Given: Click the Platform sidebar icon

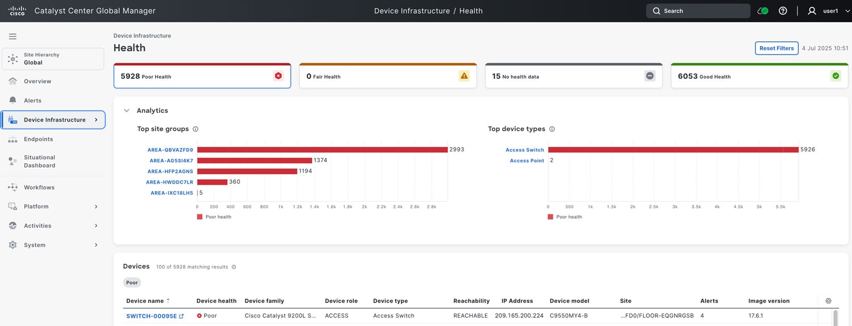Looking at the screenshot, I should pyautogui.click(x=12, y=206).
